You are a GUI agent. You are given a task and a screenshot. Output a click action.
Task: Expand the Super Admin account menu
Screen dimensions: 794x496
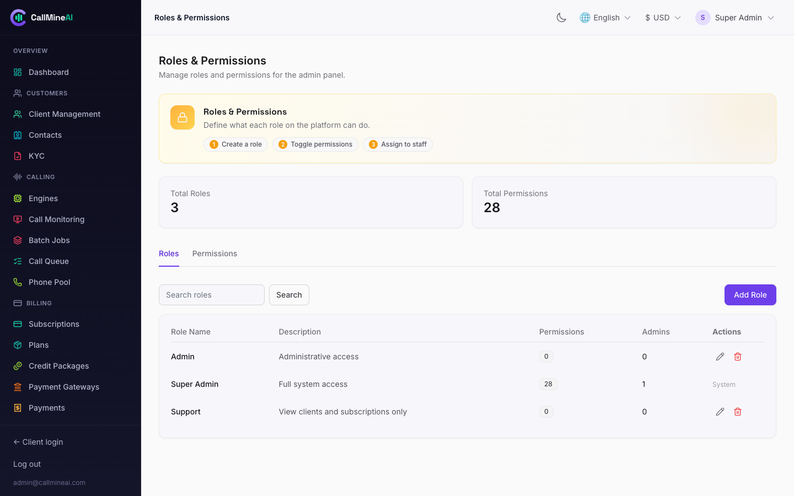tap(735, 18)
